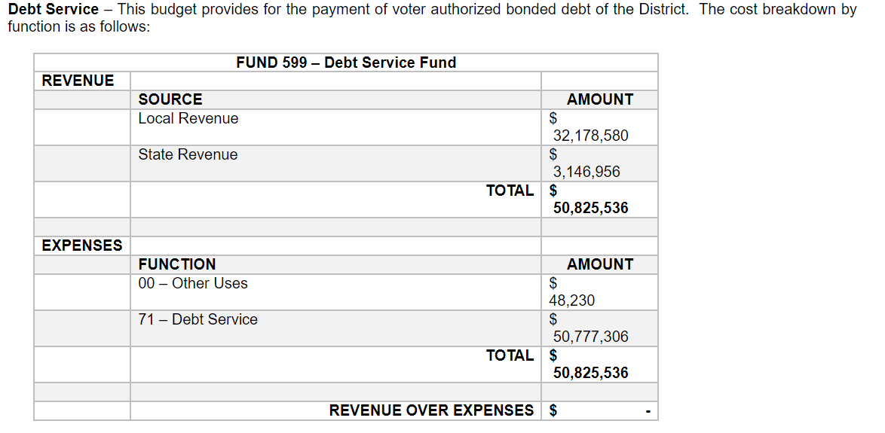The height and width of the screenshot is (433, 885).
Task: Click the AMOUNT header above Local Revenue's amount
Action: (600, 99)
